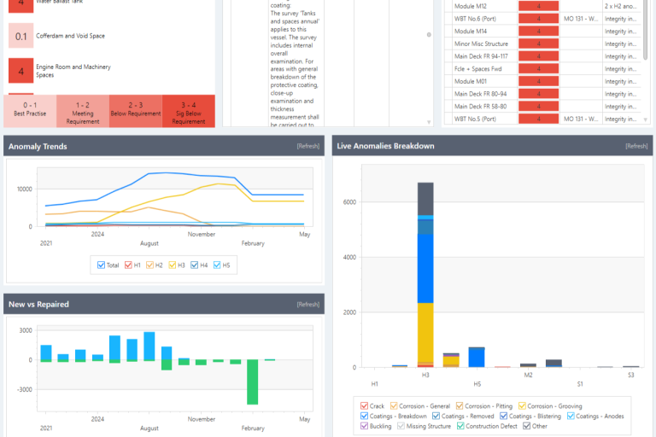The image size is (656, 437).
Task: Click the Cofferdam and Void Space 0.1 tile
Action: pos(20,36)
